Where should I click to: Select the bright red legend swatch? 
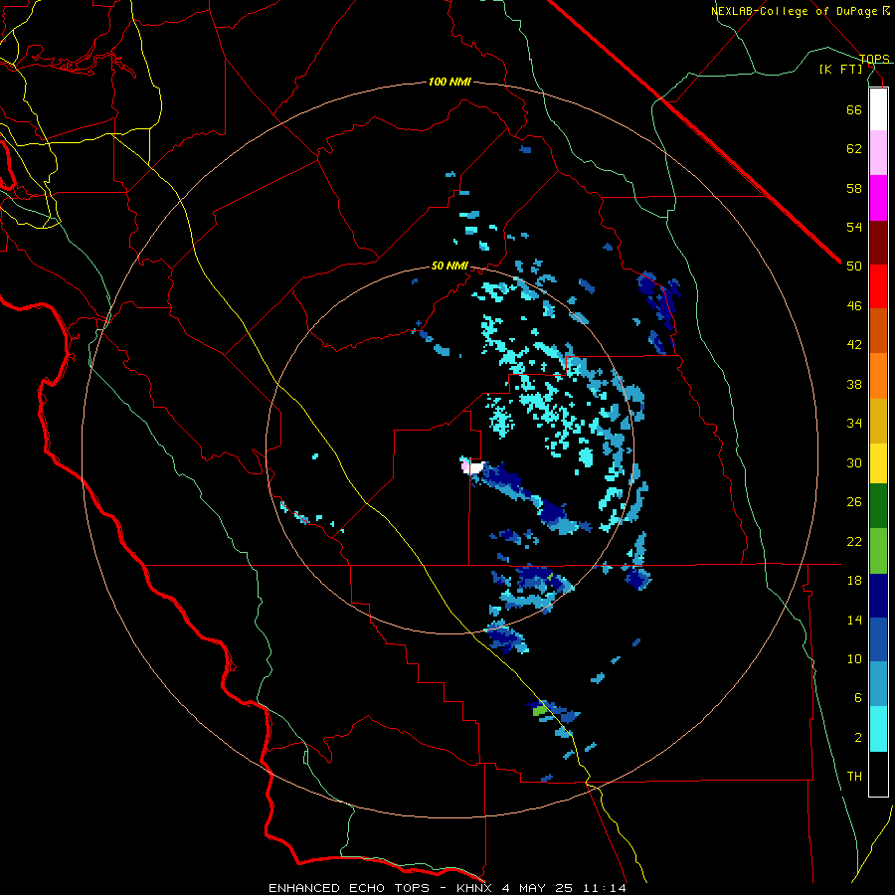click(878, 286)
